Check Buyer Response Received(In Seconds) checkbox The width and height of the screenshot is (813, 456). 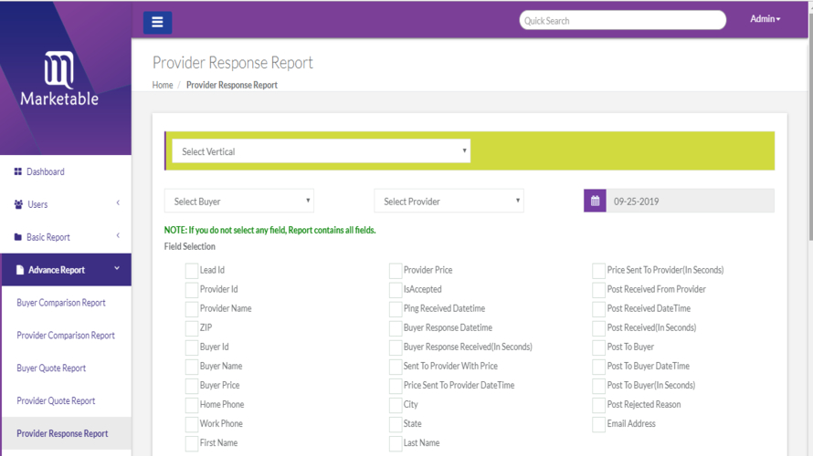pos(396,347)
